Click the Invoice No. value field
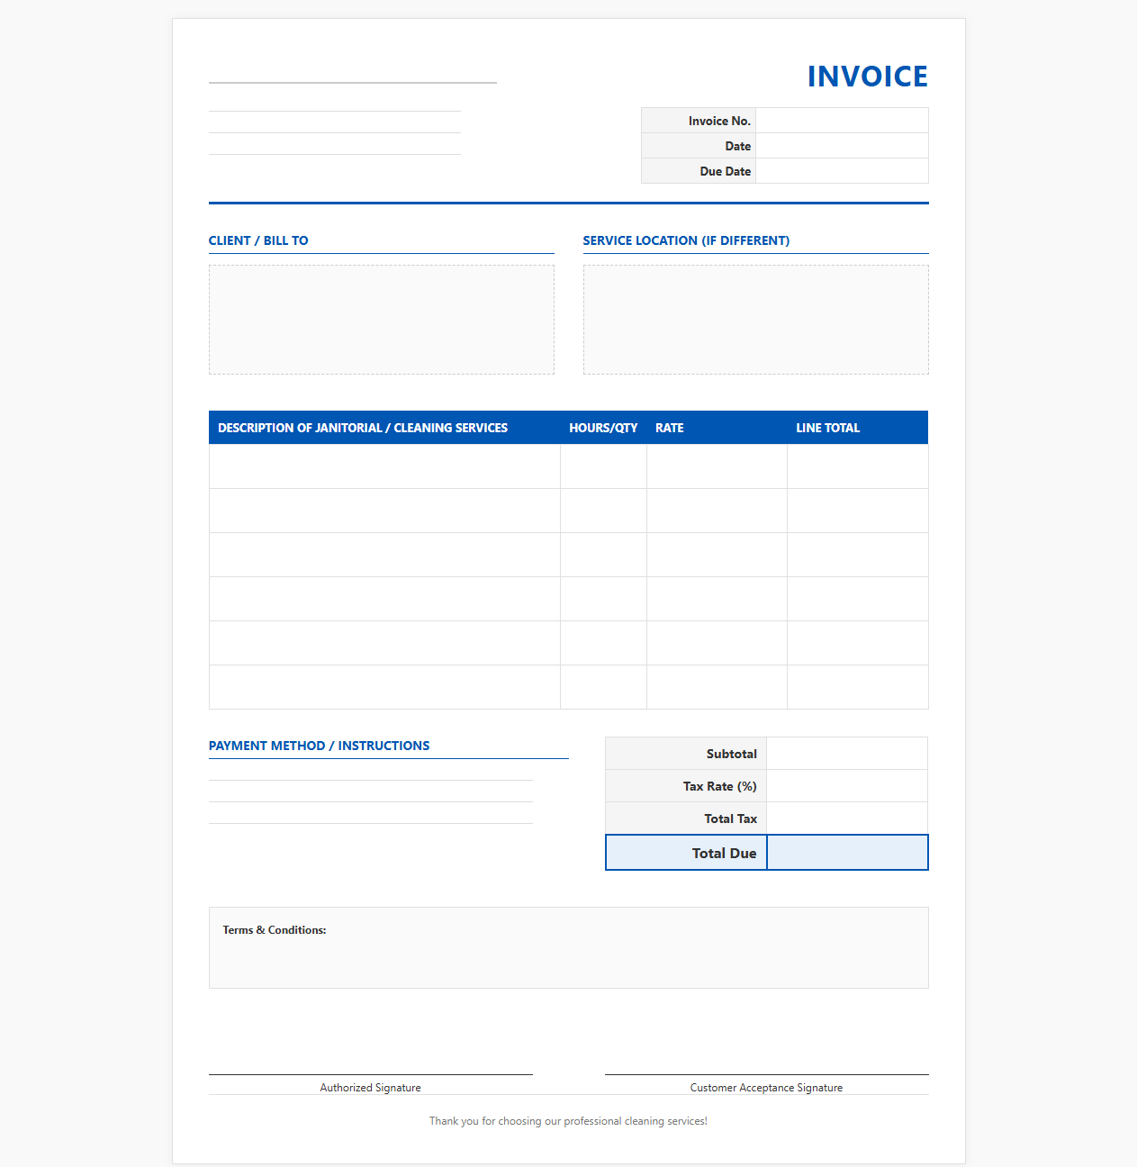This screenshot has width=1137, height=1167. tap(842, 121)
